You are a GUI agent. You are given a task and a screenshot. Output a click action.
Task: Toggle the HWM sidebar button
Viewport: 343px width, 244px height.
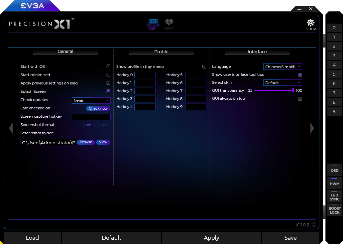tap(334, 183)
